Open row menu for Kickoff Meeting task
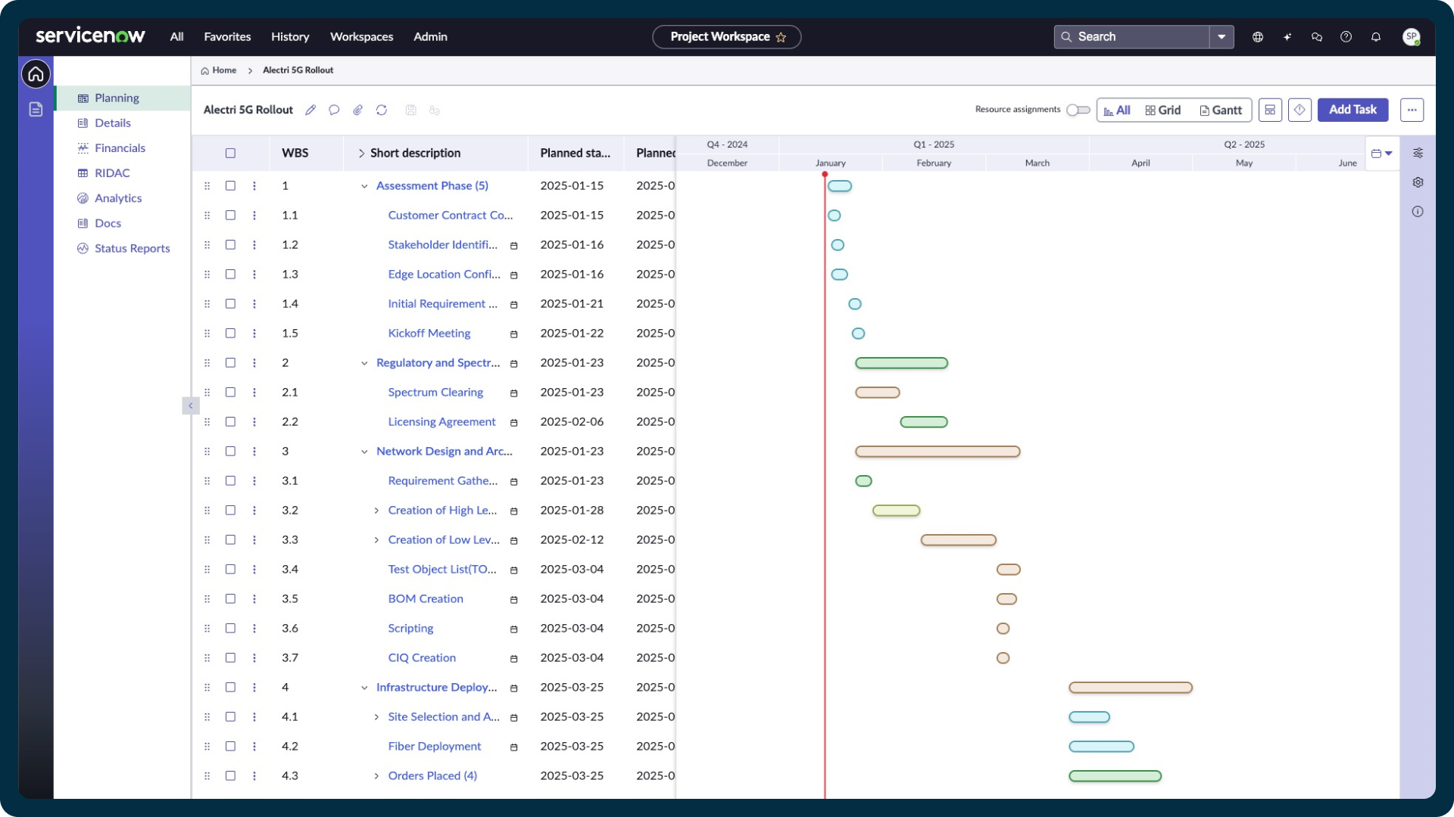The height and width of the screenshot is (817, 1454). click(x=254, y=334)
